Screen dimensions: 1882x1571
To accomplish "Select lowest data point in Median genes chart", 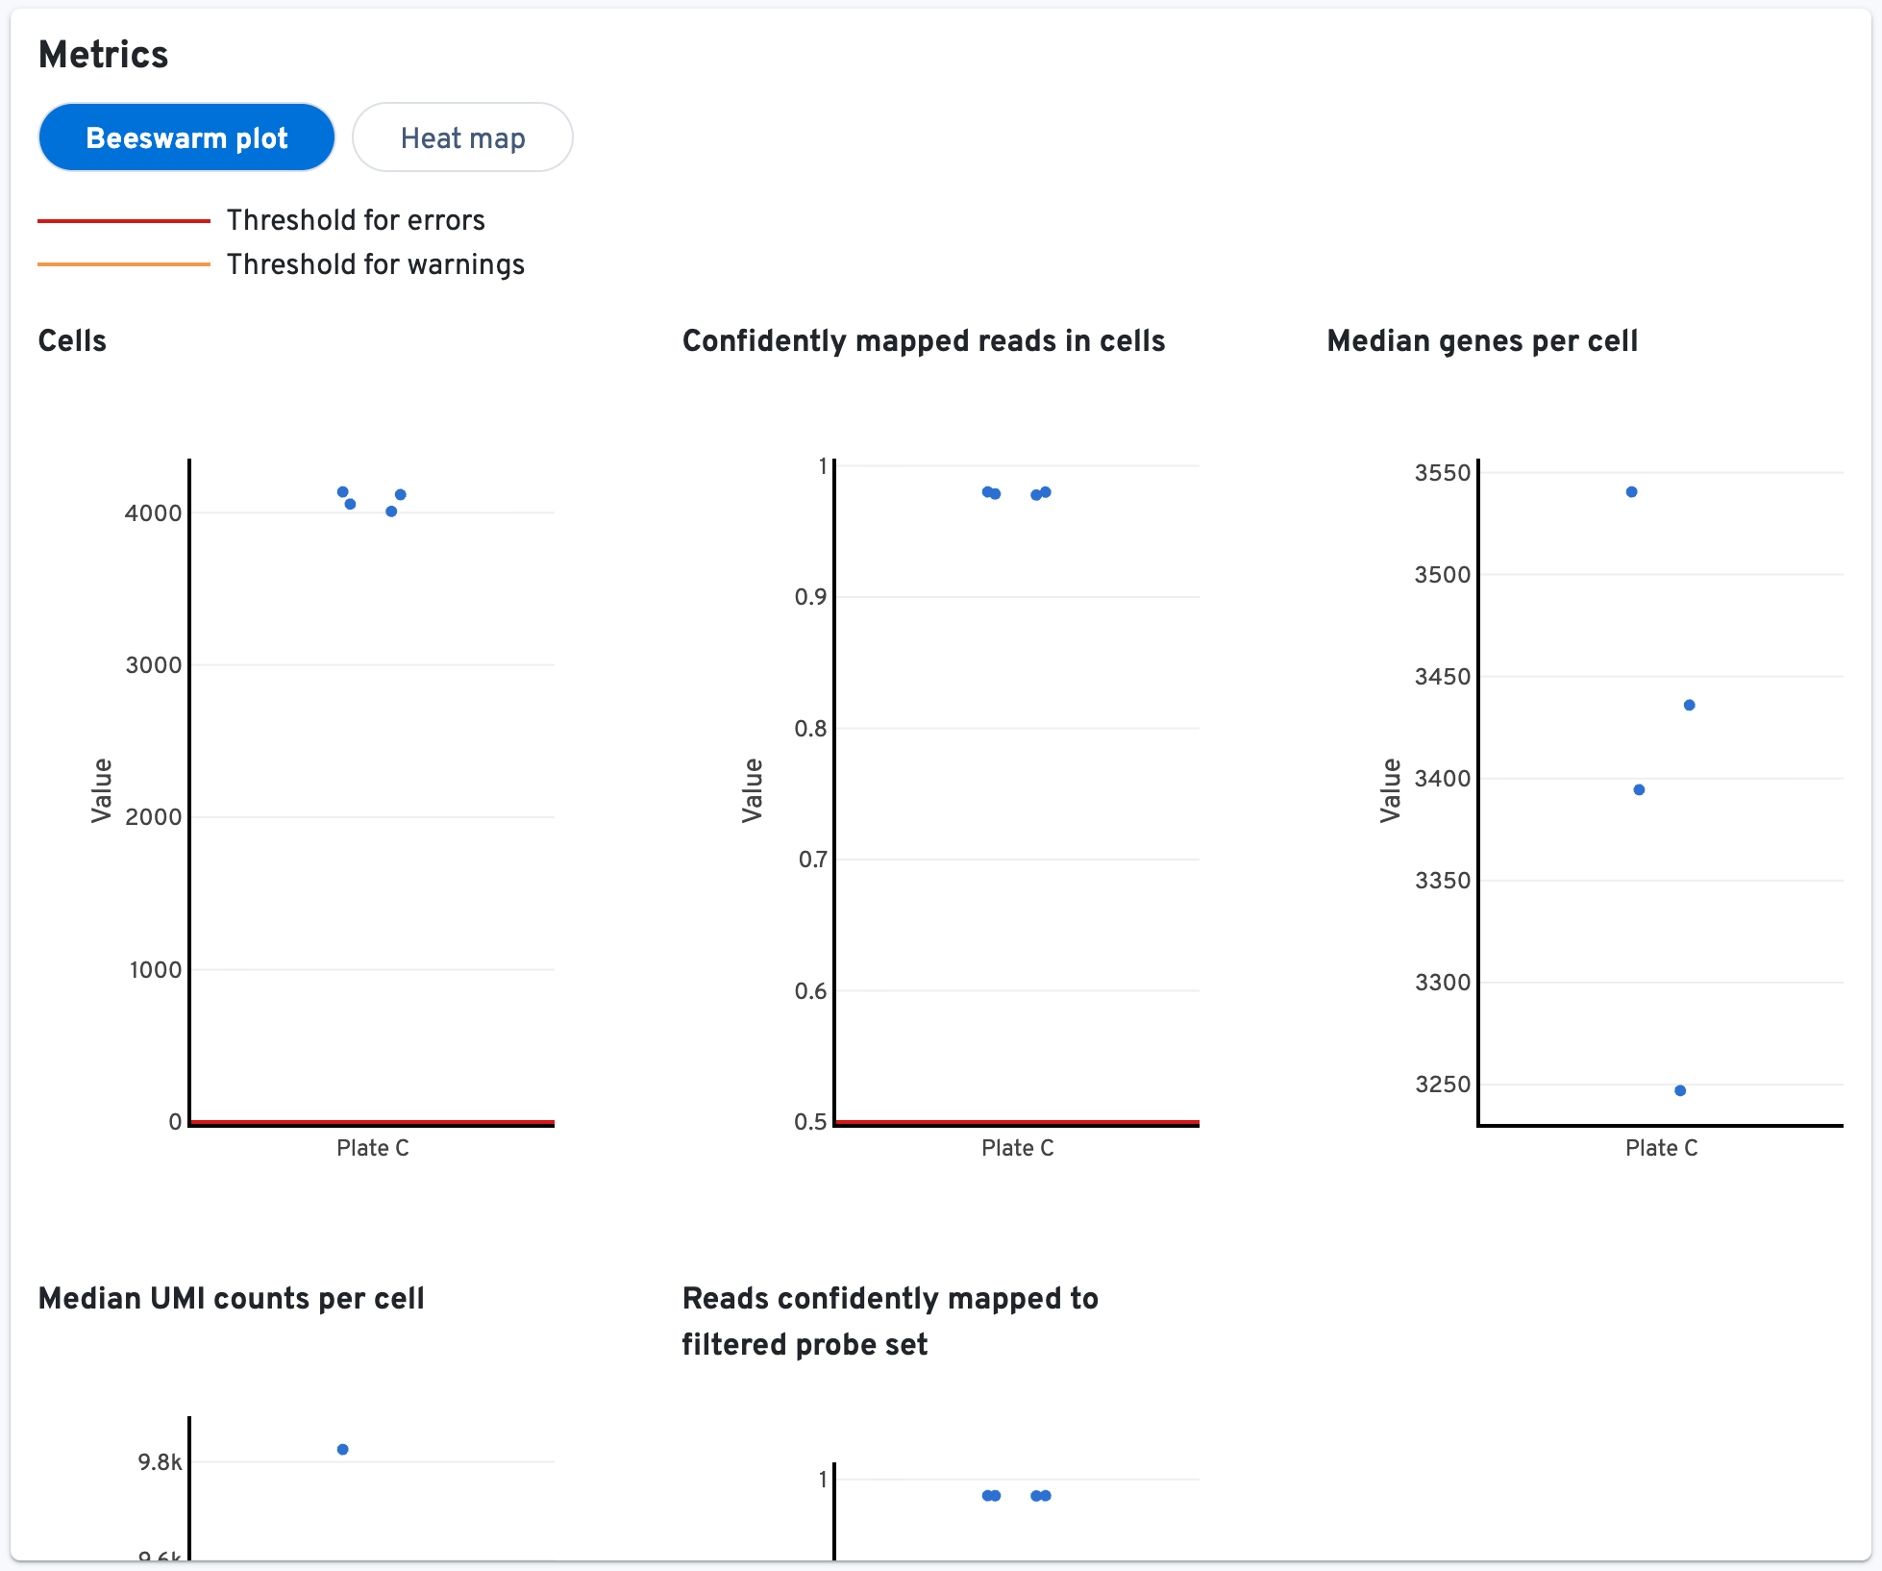I will [x=1680, y=1090].
